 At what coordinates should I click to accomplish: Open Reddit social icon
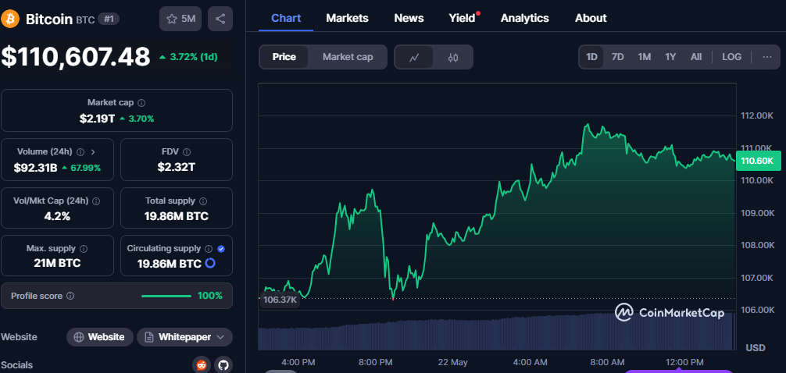(202, 365)
